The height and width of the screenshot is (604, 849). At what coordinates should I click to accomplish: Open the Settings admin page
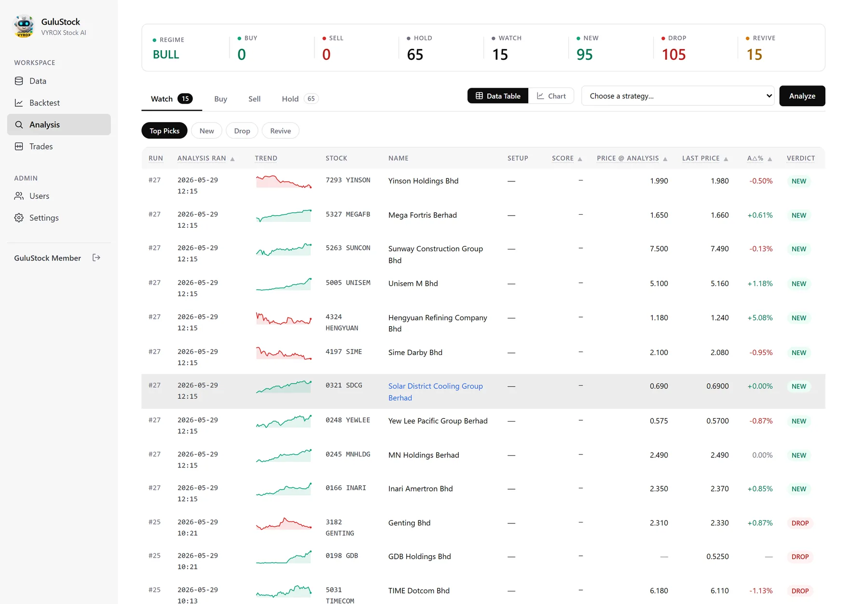click(x=59, y=218)
